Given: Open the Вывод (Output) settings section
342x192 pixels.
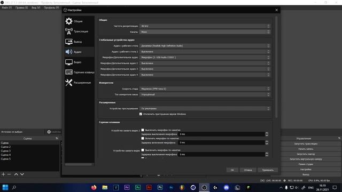Looking at the screenshot, I should [79, 42].
